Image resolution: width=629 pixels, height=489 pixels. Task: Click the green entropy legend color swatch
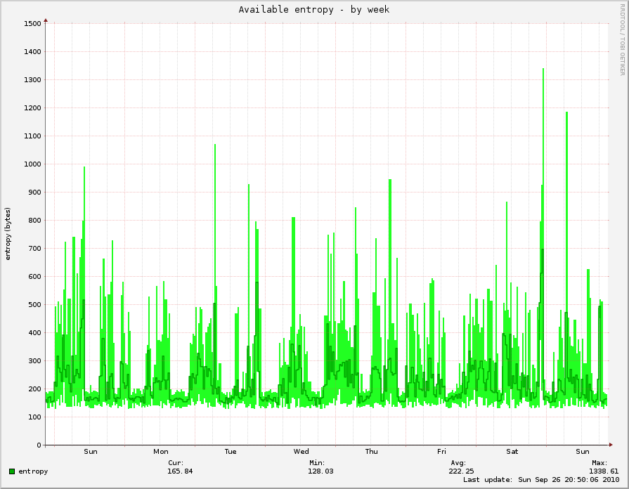click(12, 471)
